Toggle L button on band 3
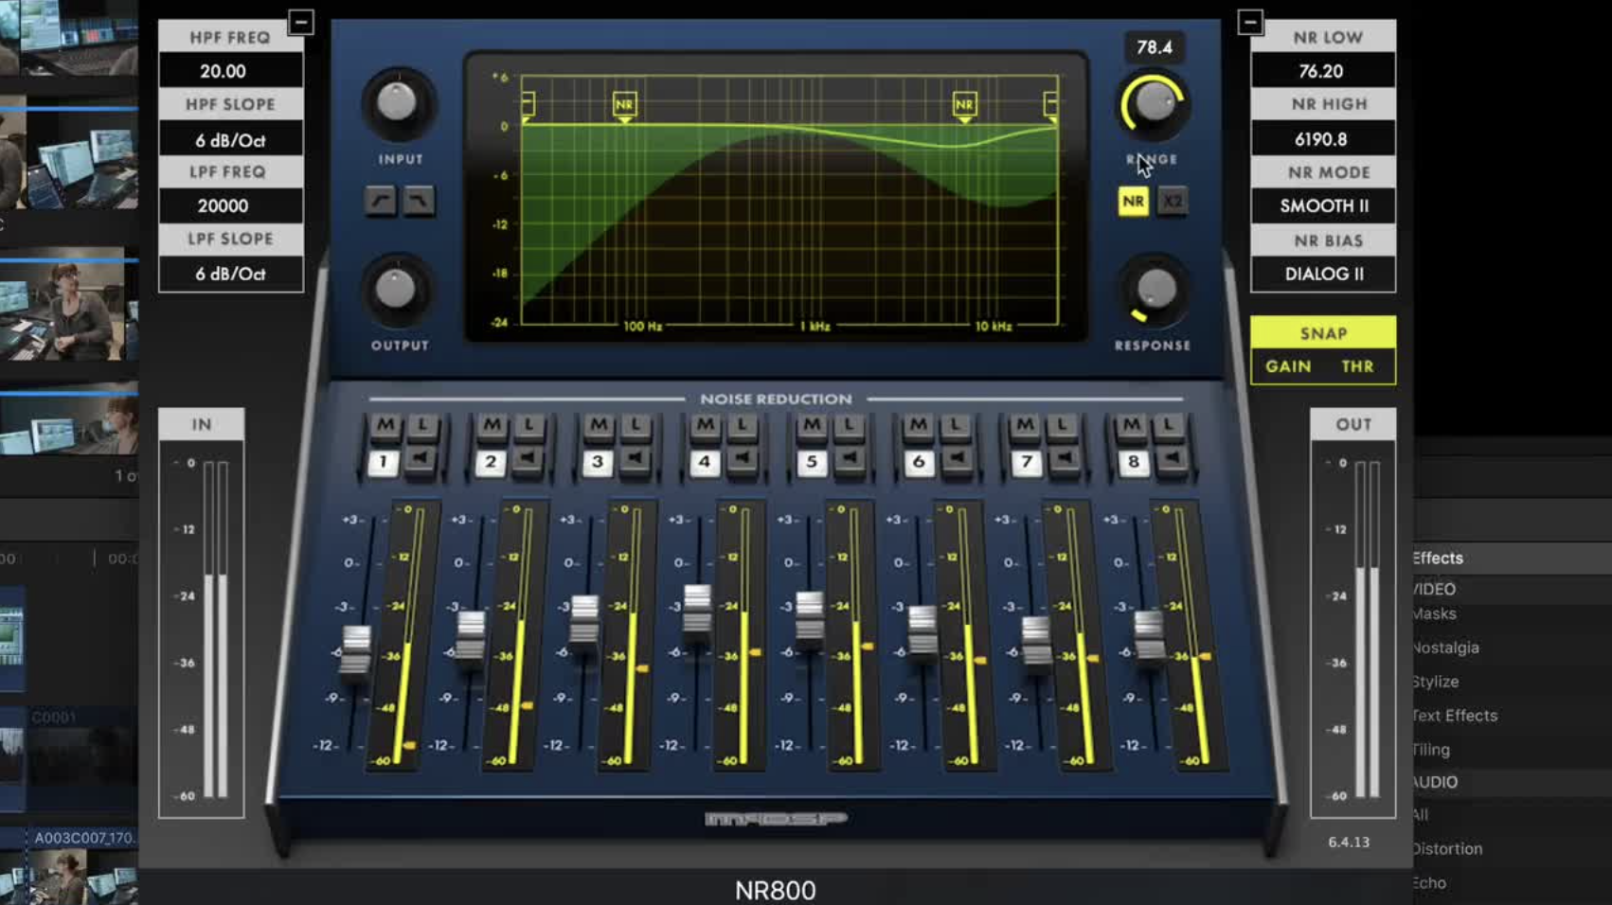This screenshot has width=1612, height=905. (636, 426)
